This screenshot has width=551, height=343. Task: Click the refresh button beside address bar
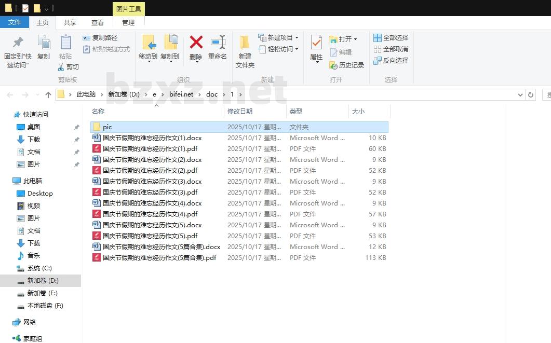point(530,94)
